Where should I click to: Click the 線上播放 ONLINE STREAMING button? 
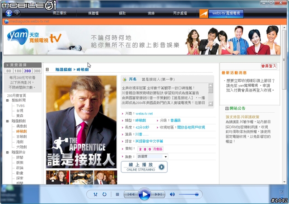pos(144,167)
